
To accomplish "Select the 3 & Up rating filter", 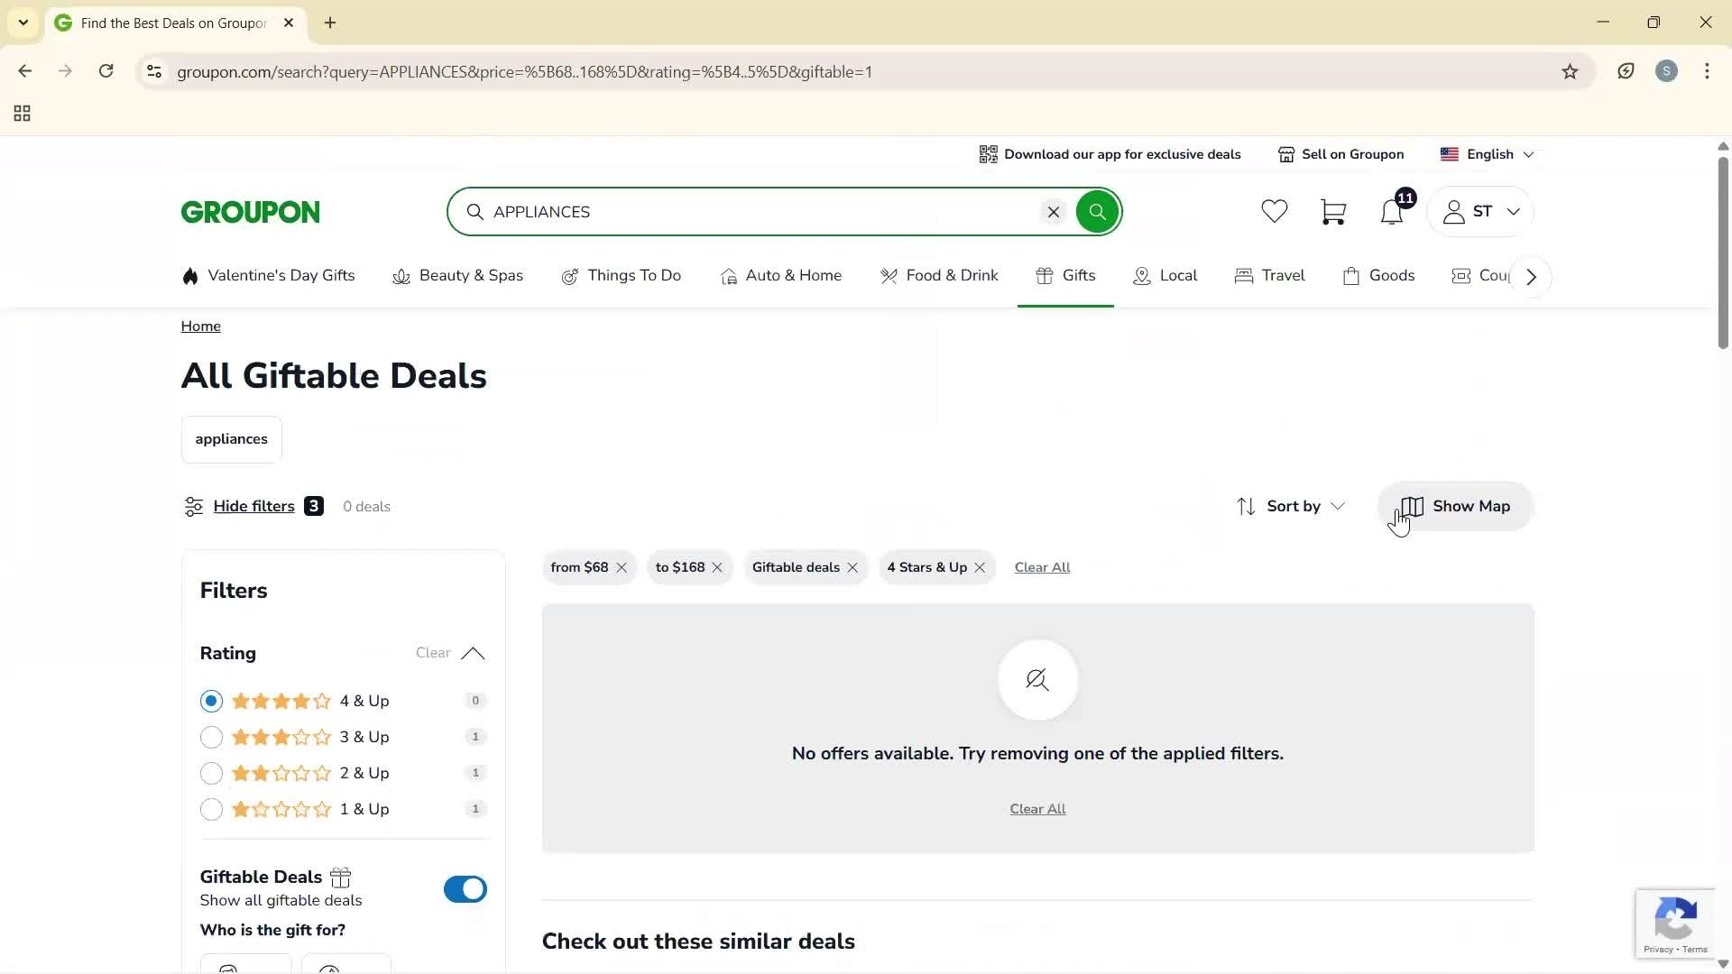I will tap(211, 737).
